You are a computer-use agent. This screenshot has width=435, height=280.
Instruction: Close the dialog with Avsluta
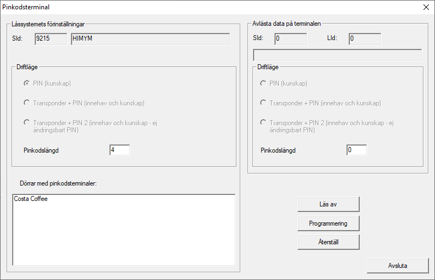(x=397, y=265)
